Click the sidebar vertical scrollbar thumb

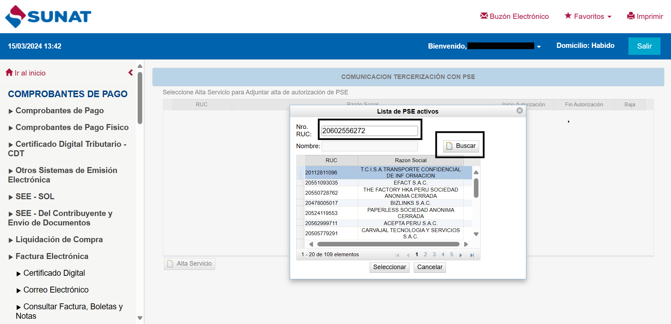(140, 98)
